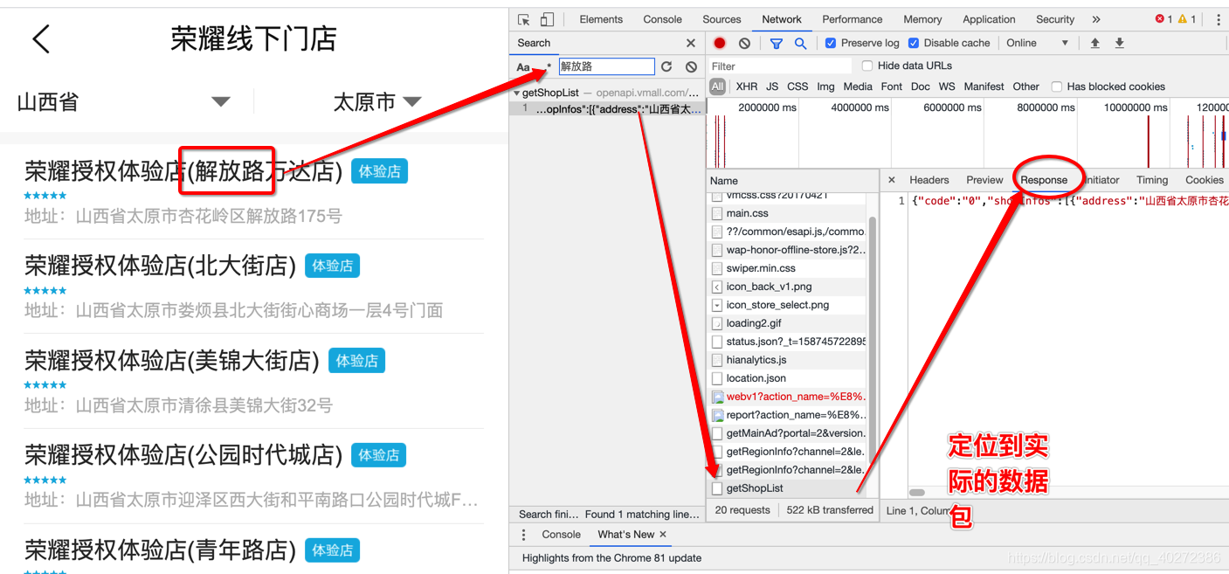Switch to the Elements tab
The height and width of the screenshot is (574, 1229).
[x=601, y=19]
